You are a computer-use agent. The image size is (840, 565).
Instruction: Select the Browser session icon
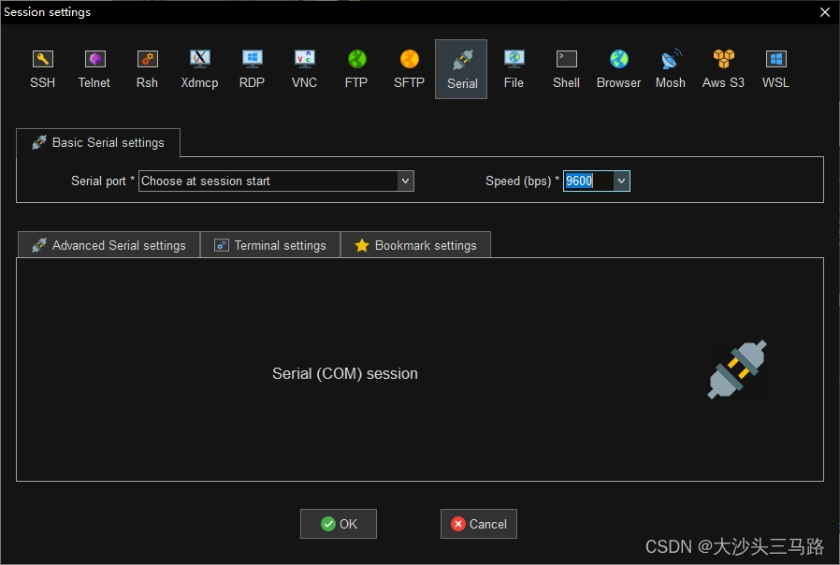point(618,69)
